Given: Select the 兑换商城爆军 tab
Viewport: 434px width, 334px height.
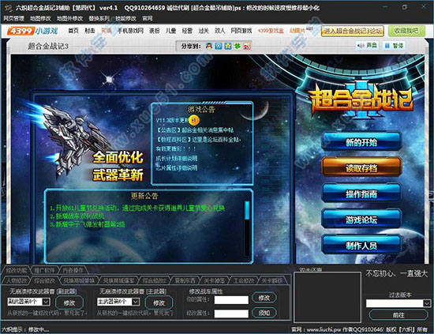Looking at the screenshot, I should click(x=118, y=280).
